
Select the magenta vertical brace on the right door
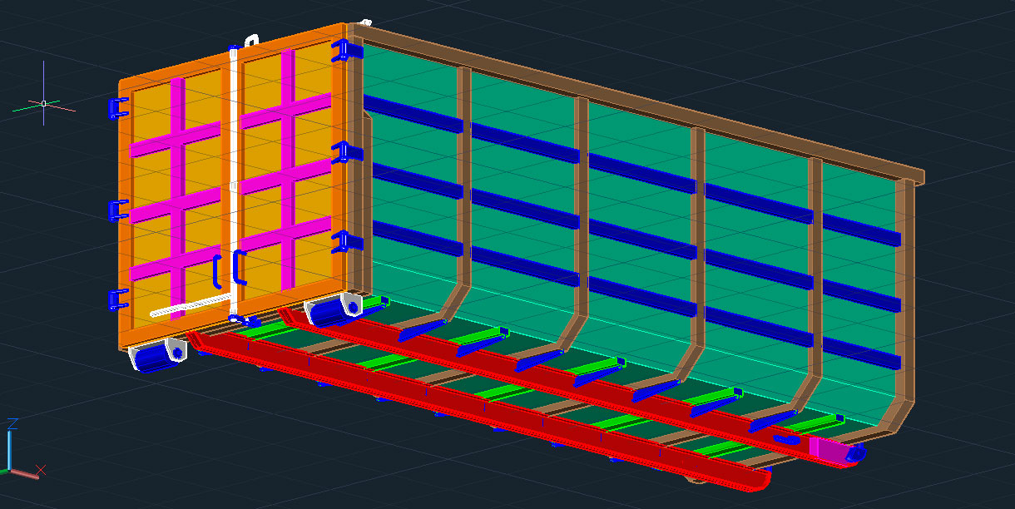tap(288, 170)
